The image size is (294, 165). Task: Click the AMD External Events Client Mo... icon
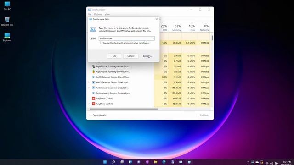93,77
